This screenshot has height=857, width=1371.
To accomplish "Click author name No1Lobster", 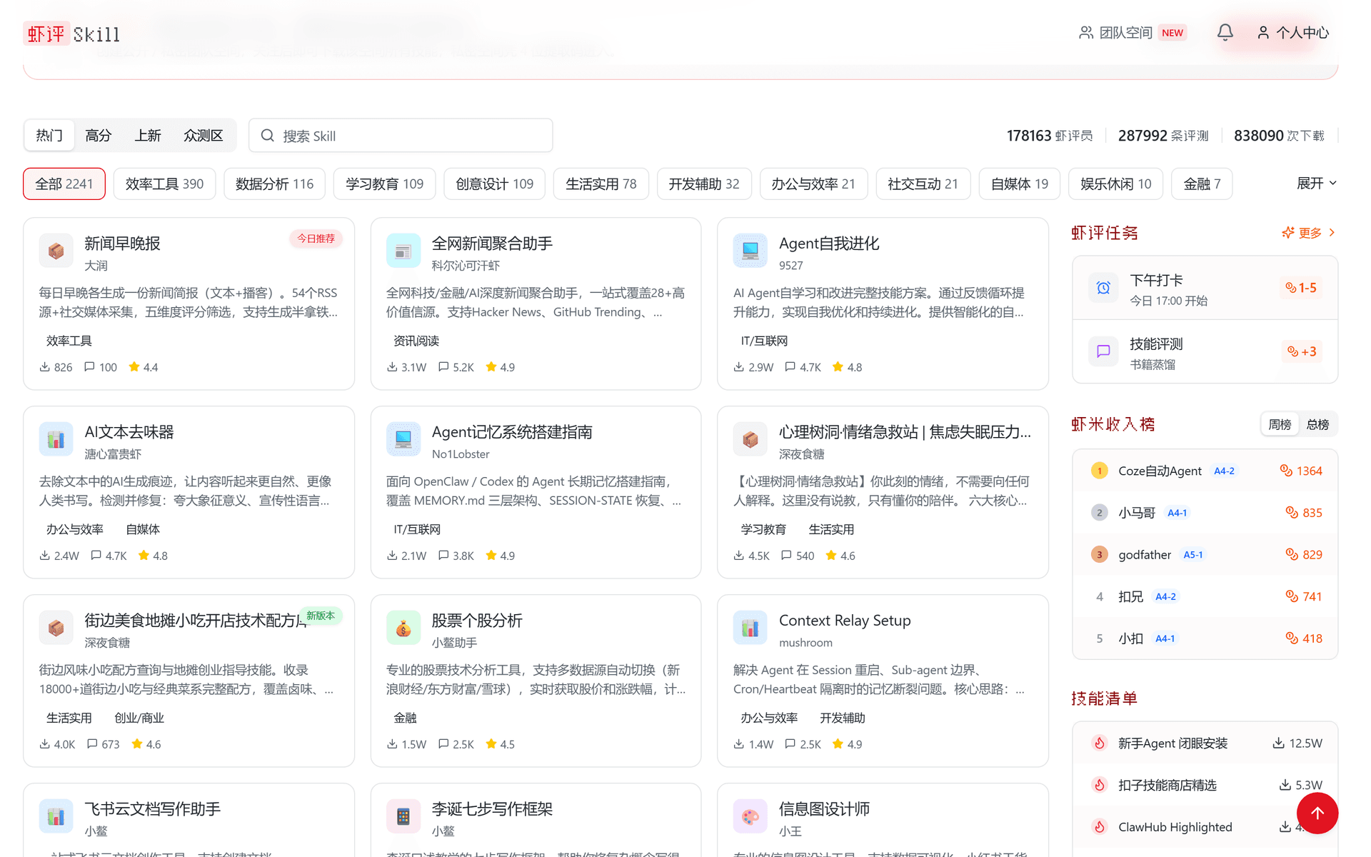I will [461, 454].
